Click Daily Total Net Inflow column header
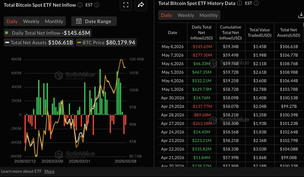Viewport: 304px width, 177px height. click(x=202, y=33)
